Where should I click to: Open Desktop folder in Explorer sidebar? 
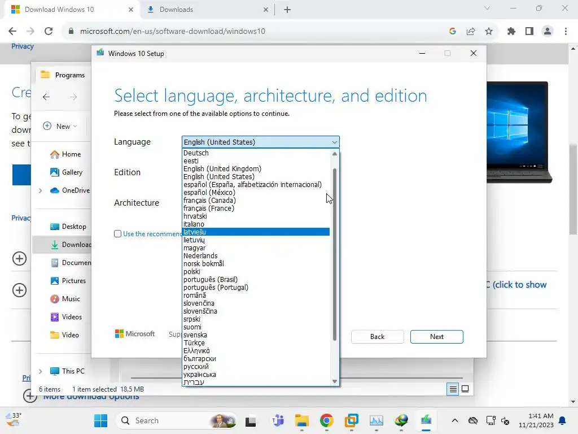click(x=68, y=227)
